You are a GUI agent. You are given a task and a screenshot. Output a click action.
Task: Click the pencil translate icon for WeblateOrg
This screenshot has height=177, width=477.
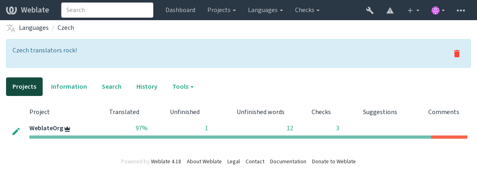pyautogui.click(x=16, y=131)
